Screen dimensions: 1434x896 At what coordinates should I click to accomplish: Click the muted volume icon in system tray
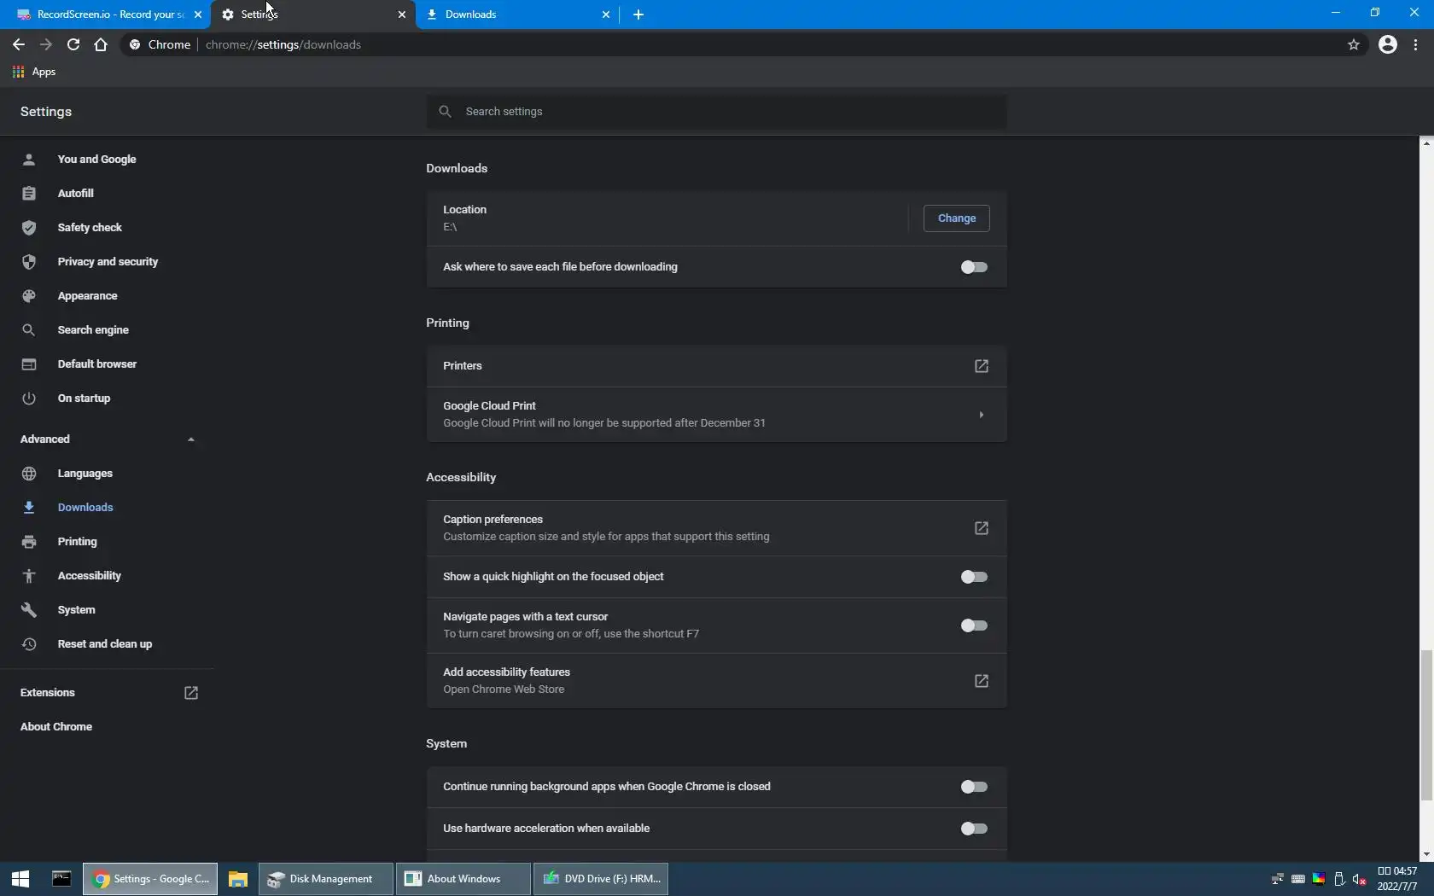[1360, 879]
